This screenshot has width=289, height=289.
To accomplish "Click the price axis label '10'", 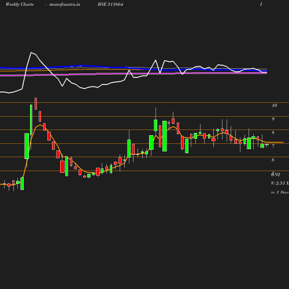I will [x=275, y=105].
